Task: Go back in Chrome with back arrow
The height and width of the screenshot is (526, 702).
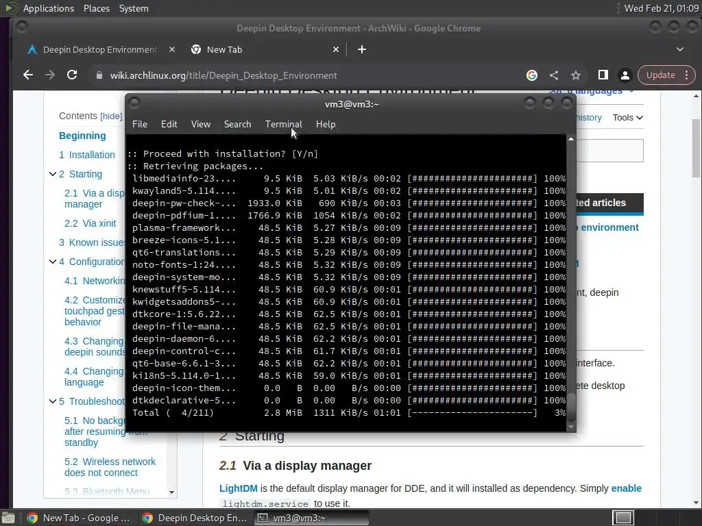Action: click(27, 75)
